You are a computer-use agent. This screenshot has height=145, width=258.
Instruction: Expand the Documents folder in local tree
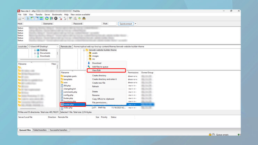[x=35, y=53]
